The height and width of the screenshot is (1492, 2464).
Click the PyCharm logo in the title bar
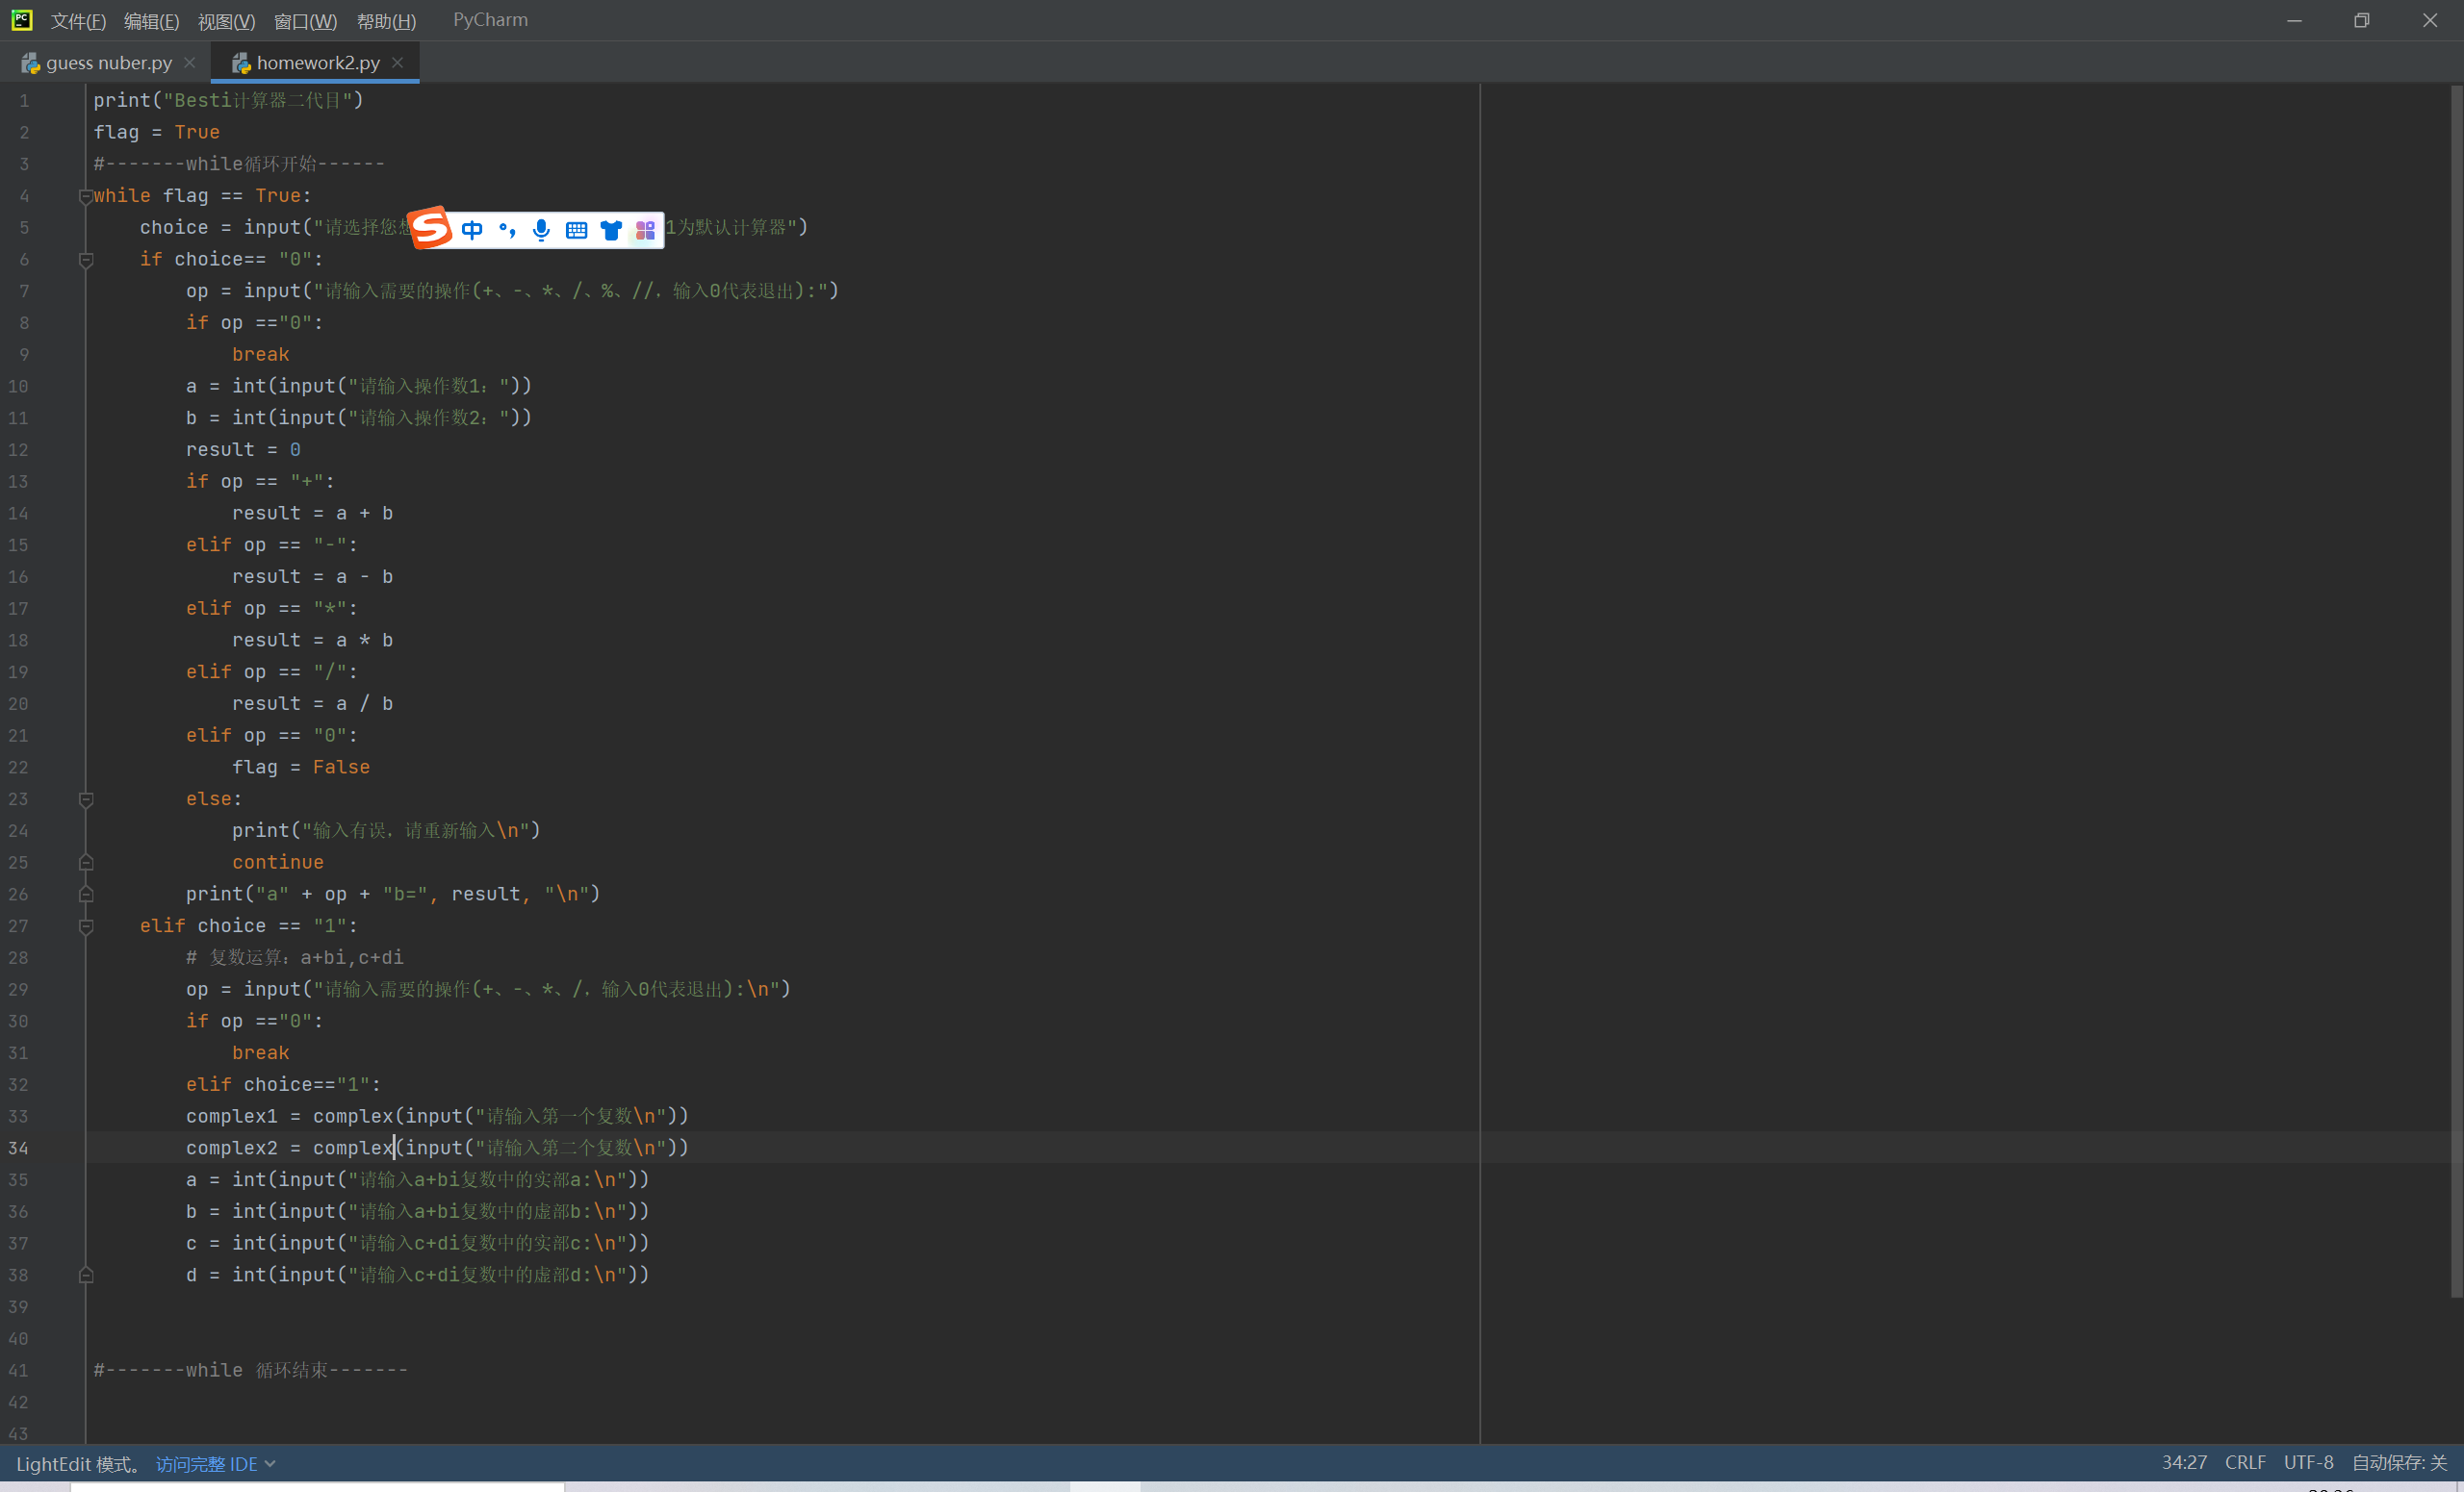click(x=21, y=20)
